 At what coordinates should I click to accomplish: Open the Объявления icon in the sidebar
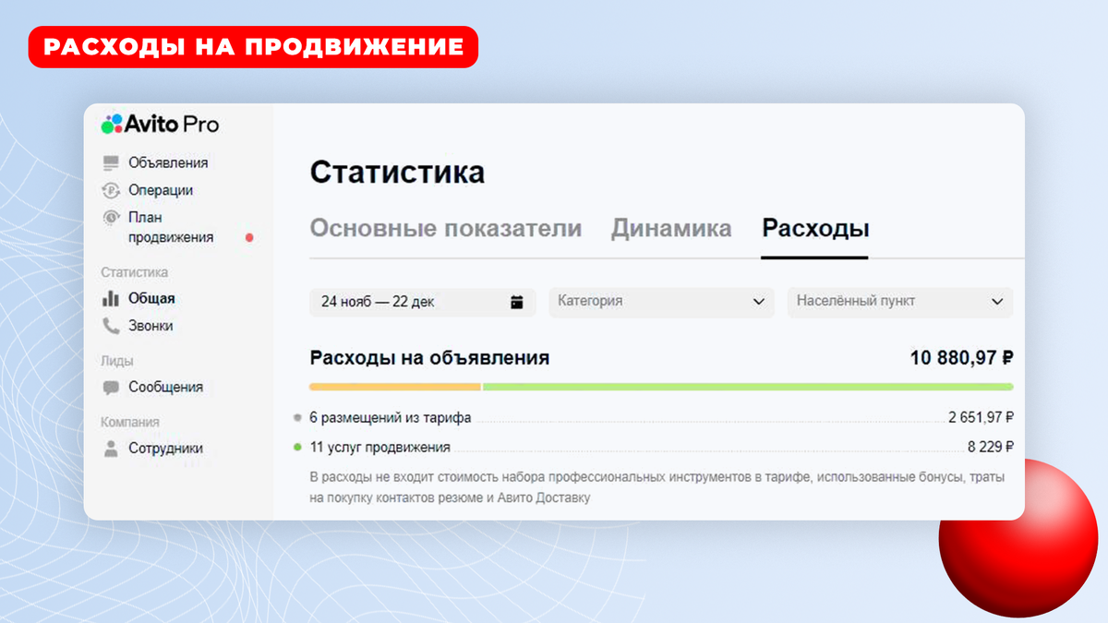(x=111, y=162)
